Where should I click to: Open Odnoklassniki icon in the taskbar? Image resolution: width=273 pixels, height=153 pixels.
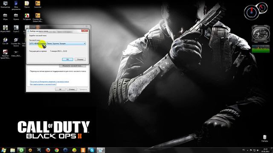pos(83,150)
